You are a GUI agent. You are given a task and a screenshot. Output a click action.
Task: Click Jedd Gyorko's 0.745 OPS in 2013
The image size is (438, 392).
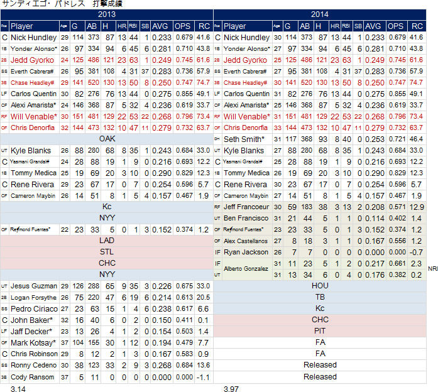point(184,60)
